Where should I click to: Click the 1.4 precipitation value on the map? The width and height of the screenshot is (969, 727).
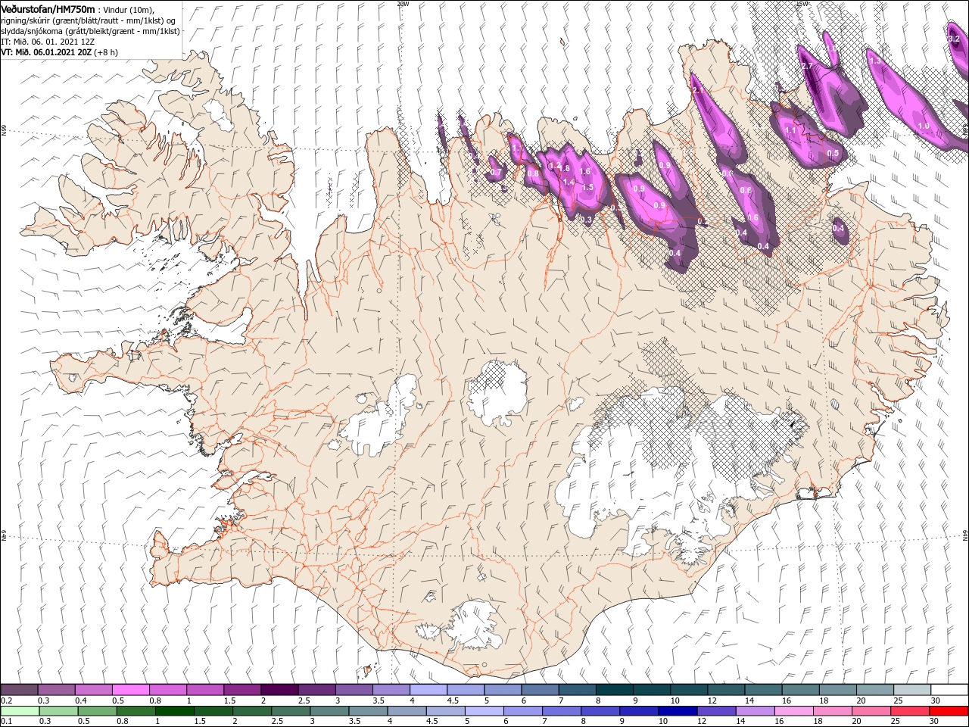[x=569, y=182]
